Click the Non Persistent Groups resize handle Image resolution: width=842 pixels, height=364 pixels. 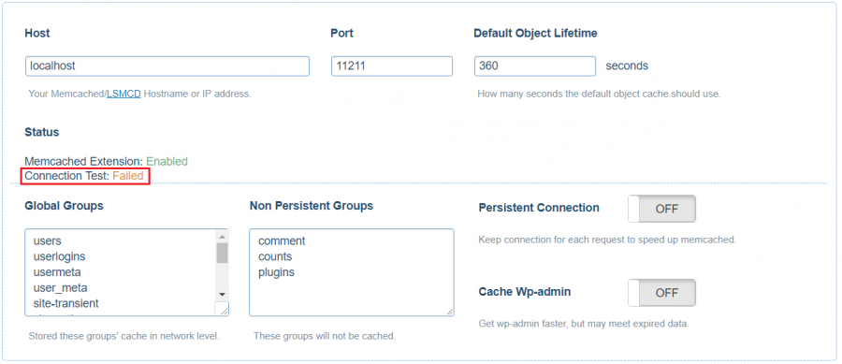point(448,311)
